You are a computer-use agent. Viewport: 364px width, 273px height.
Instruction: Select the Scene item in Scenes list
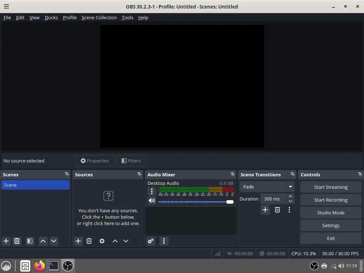tap(35, 185)
